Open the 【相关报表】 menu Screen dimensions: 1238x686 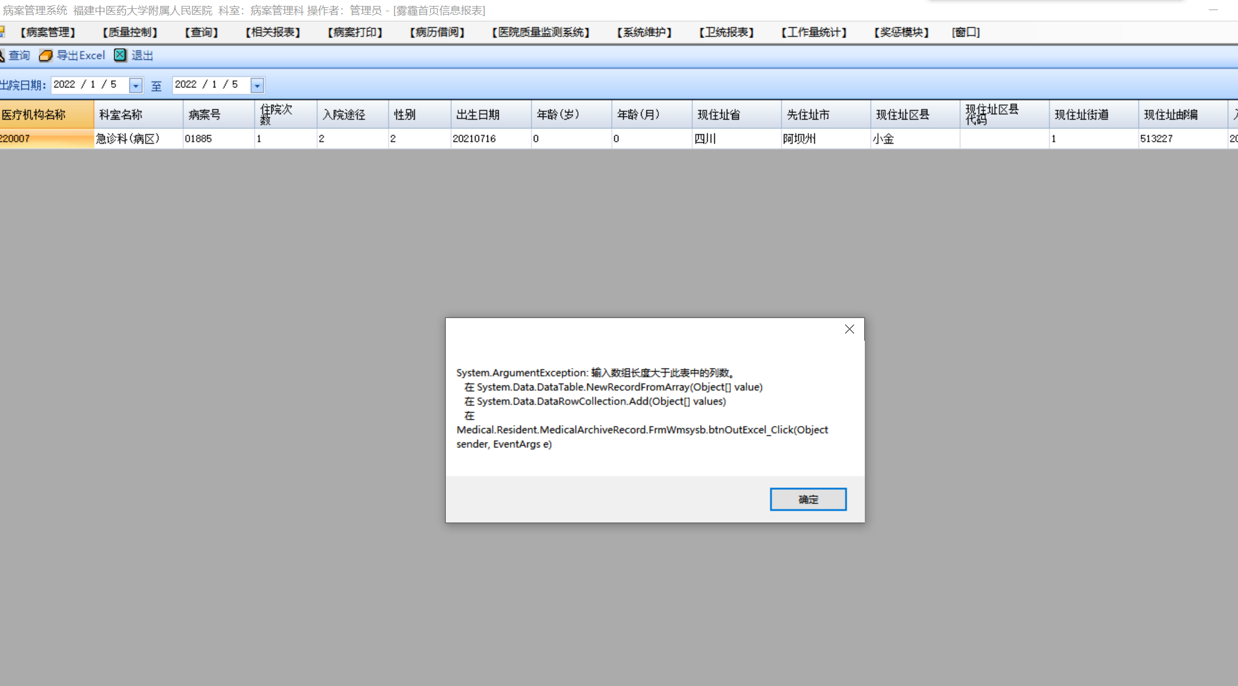tap(273, 33)
